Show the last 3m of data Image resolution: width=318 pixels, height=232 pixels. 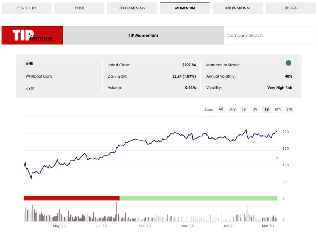[289, 109]
